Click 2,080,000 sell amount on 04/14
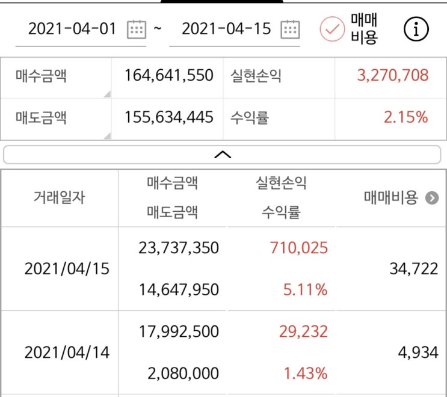This screenshot has height=397, width=447. [x=183, y=374]
